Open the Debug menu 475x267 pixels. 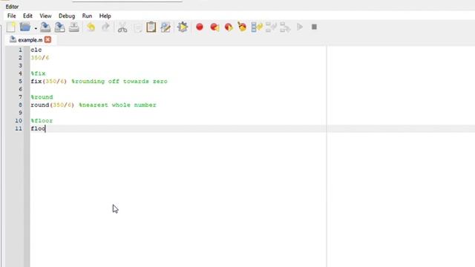pyautogui.click(x=67, y=16)
